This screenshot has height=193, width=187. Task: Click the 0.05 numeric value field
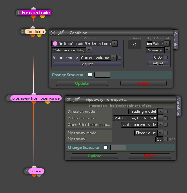158,57
